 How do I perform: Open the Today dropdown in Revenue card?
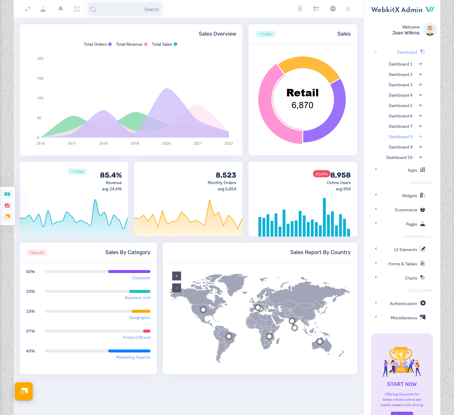point(77,172)
